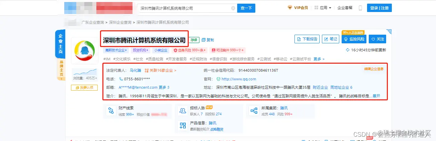The height and width of the screenshot is (141, 436).
Task: Click the 财产线索 card icon
Action: point(110,111)
